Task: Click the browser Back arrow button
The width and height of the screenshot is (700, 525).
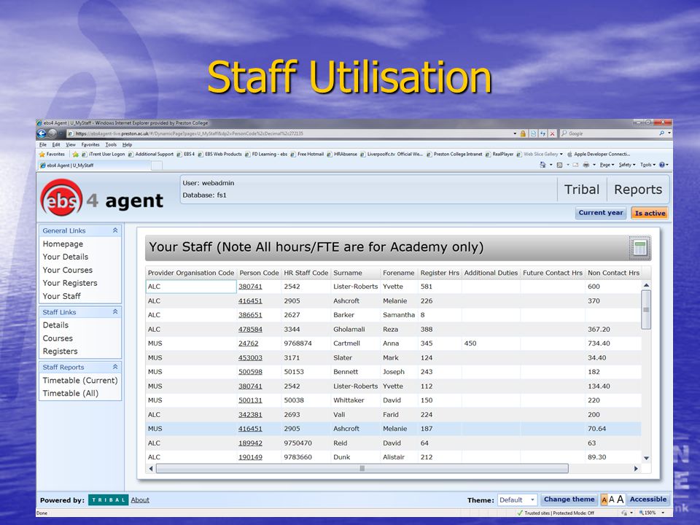Action: [42, 133]
